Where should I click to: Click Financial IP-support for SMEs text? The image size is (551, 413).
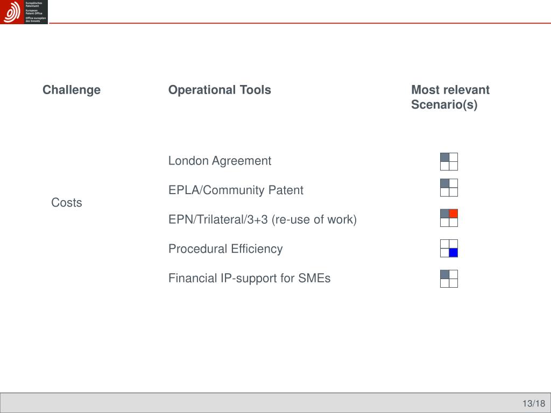250,278
